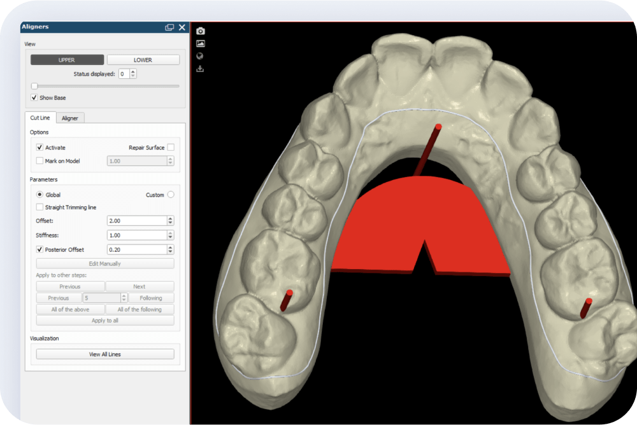
Task: Click the download/export icon in viewport
Action: (200, 69)
